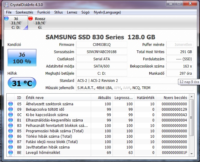The height and width of the screenshot is (162, 200).
Task: Open the Stílus menu
Action: [x=59, y=12]
